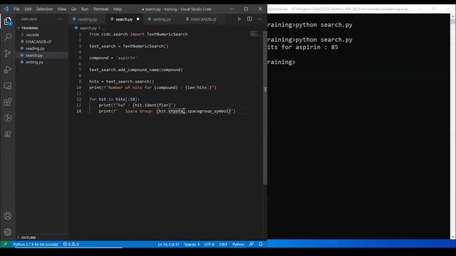Open notifications bell in status bar
Image resolution: width=456 pixels, height=256 pixels.
click(261, 245)
